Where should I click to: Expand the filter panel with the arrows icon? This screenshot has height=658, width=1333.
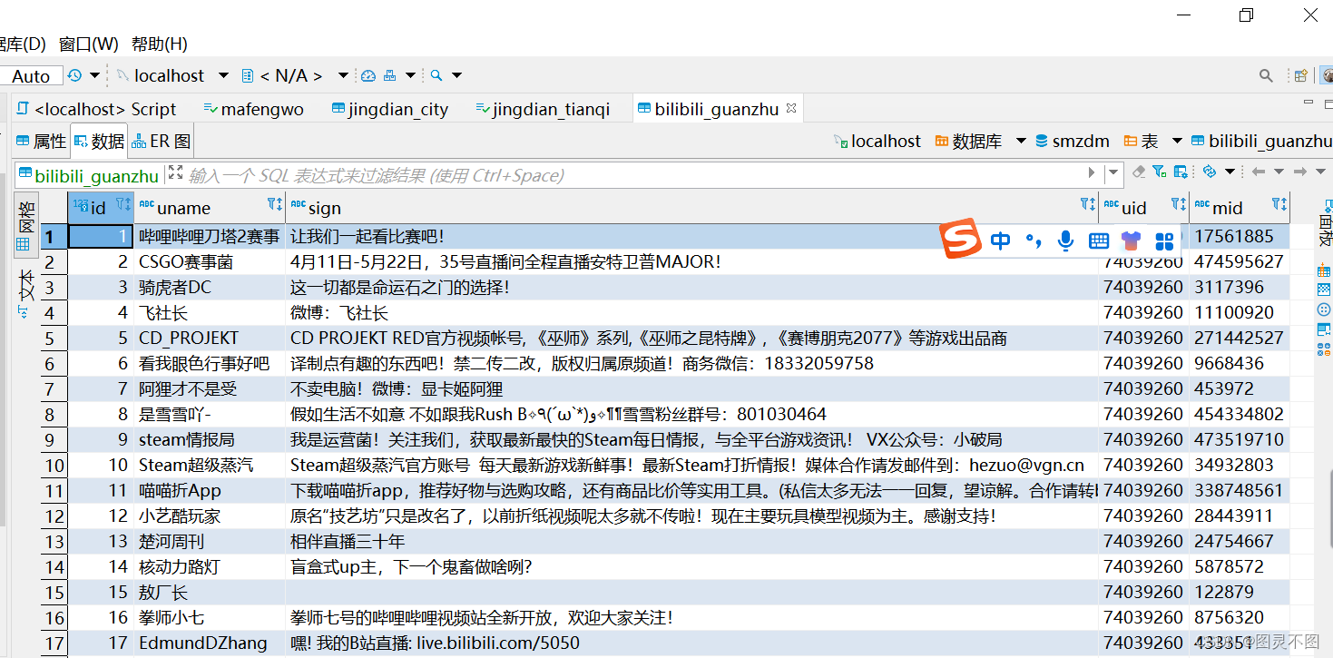[175, 172]
